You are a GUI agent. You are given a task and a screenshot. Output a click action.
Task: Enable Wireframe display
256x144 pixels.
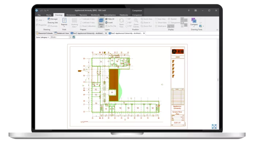pos(161,26)
